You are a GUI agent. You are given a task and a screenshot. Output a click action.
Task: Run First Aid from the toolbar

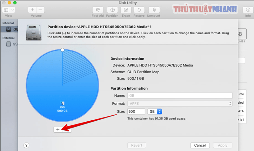click(98, 10)
